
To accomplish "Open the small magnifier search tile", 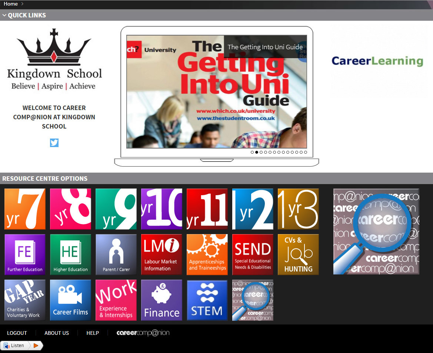I will tap(253, 300).
